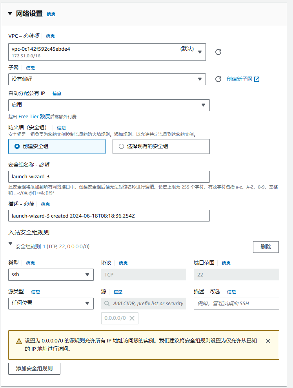This screenshot has height=388, width=293.
Task: Click the 安全组名称 input field
Action: pos(109,176)
